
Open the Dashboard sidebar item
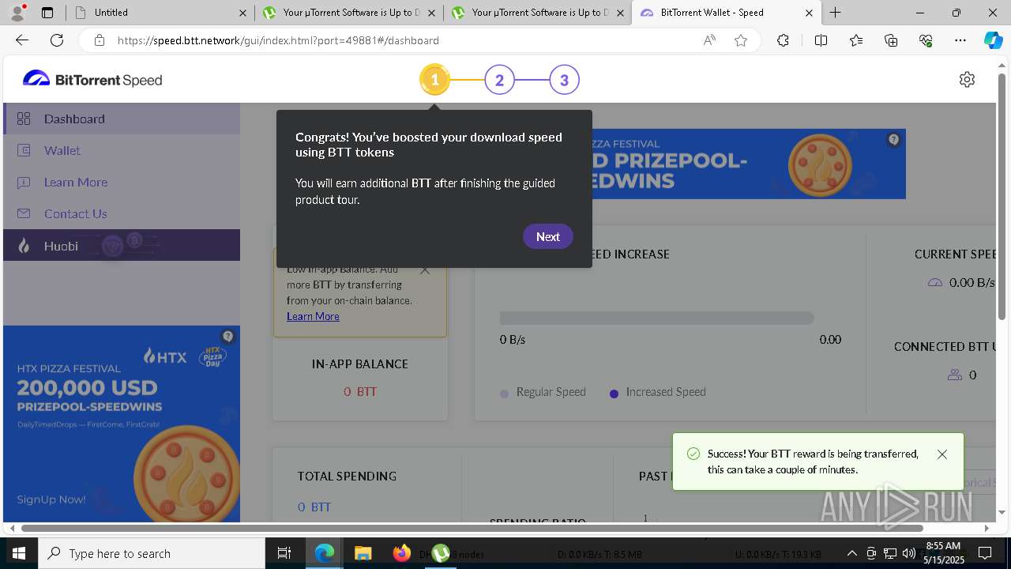pyautogui.click(x=122, y=119)
